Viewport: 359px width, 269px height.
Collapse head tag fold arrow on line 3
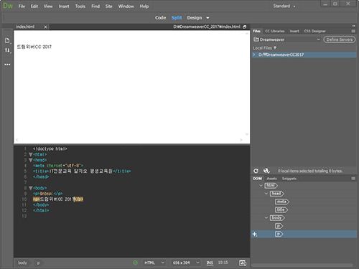31,160
